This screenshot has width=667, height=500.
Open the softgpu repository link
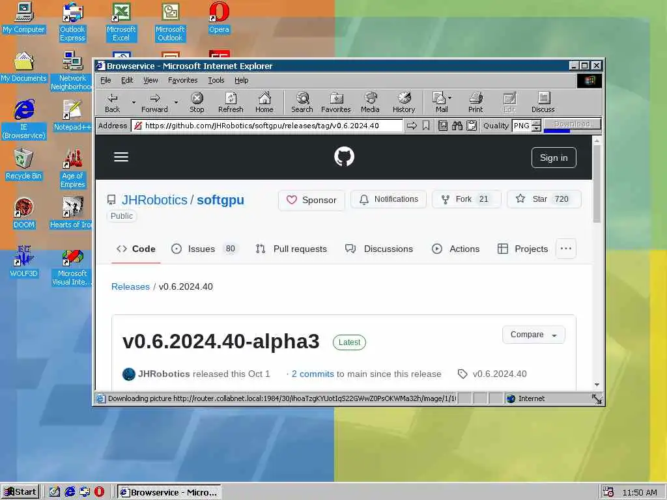[x=220, y=200]
